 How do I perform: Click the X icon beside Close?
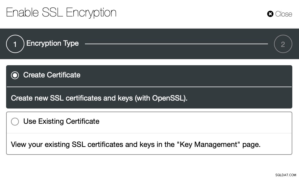[270, 14]
